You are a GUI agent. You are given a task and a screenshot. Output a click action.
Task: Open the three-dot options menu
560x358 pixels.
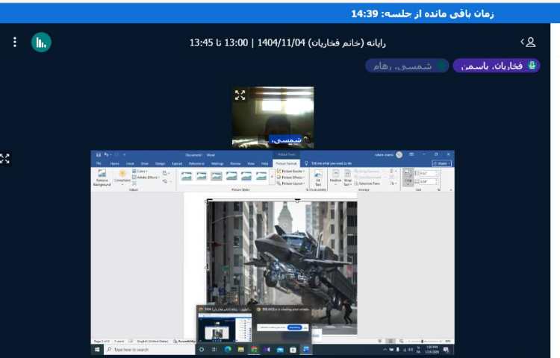click(x=14, y=43)
